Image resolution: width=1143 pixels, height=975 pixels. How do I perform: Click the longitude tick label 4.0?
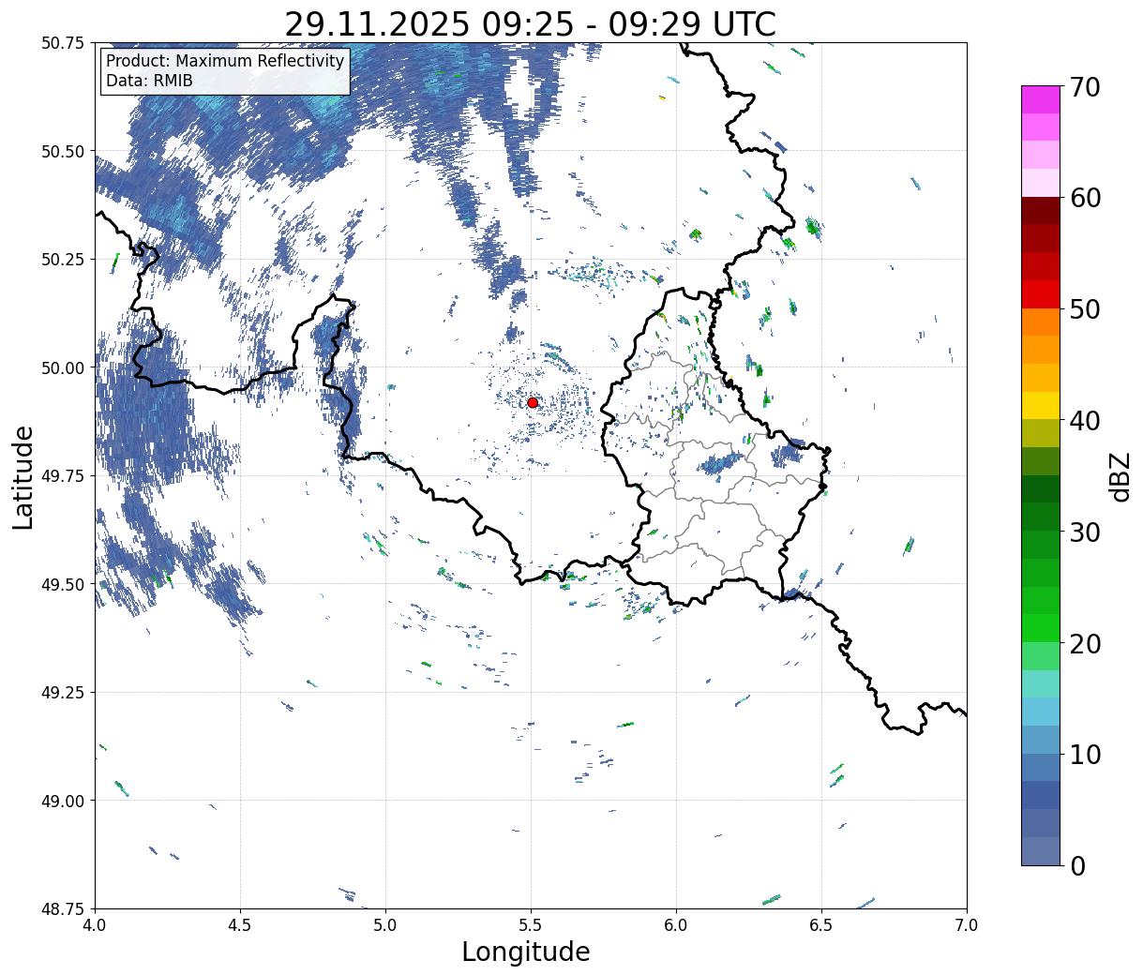point(95,925)
